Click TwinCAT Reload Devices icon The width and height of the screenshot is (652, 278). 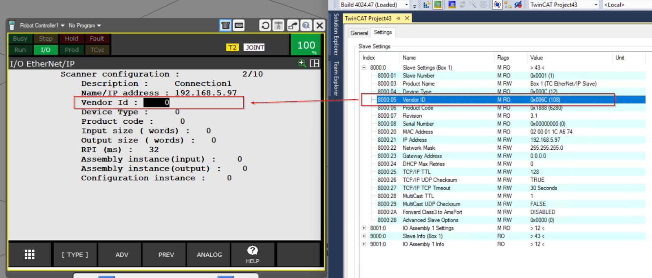(x=463, y=4)
